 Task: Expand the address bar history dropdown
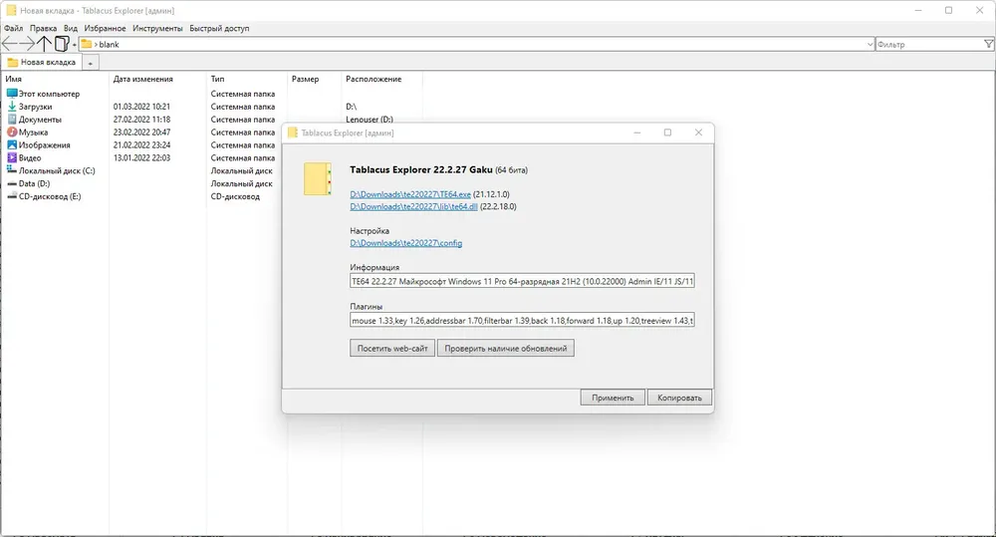tap(870, 45)
